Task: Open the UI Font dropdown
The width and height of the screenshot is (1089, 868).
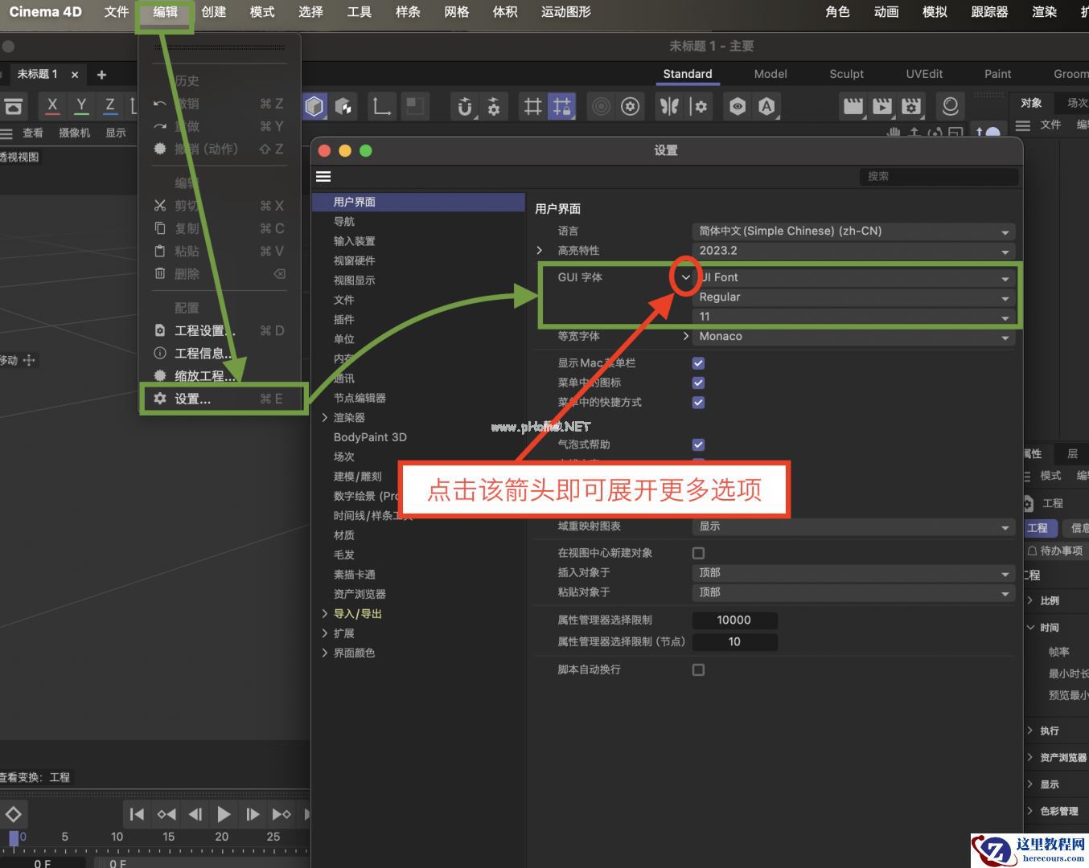Action: point(853,277)
